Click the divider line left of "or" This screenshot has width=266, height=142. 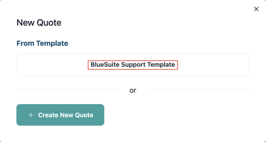point(68,90)
